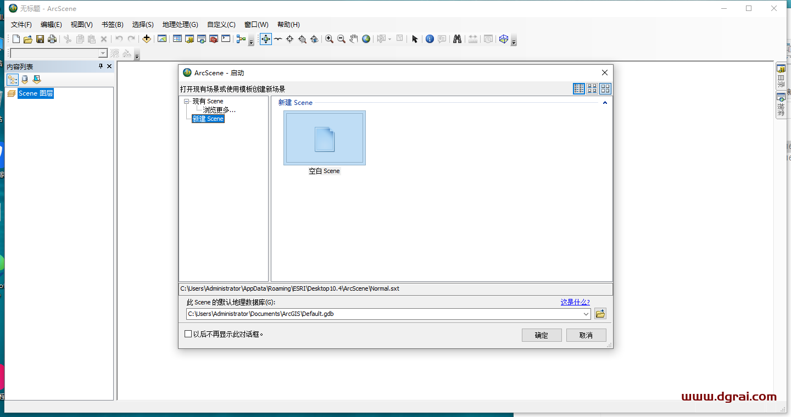
Task: Open the Catalog window toolbar icon
Action: pos(190,39)
